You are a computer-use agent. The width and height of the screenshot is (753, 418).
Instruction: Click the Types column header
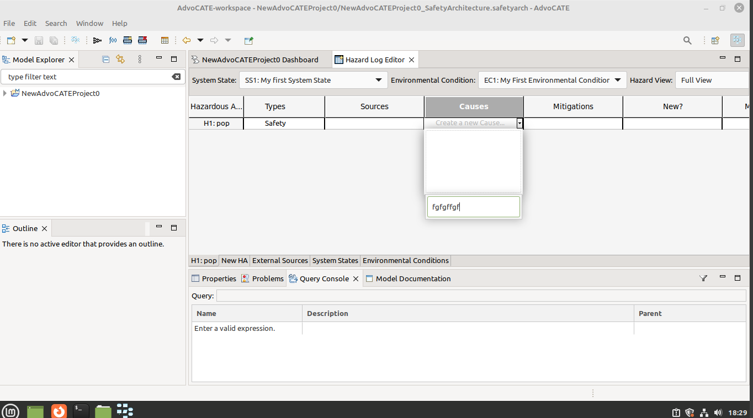(x=284, y=106)
